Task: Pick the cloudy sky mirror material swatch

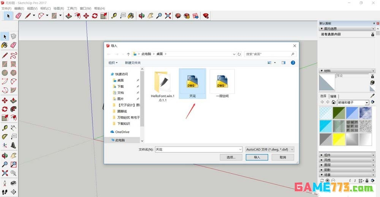Action: (x=366, y=113)
